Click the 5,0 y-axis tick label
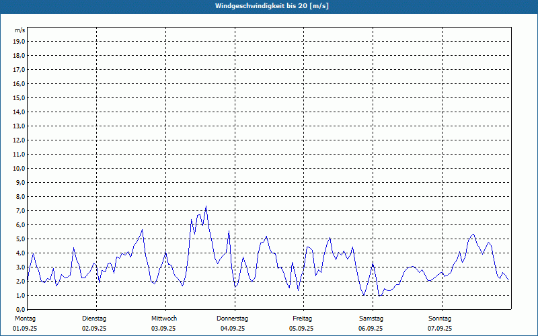 pyautogui.click(x=21, y=239)
